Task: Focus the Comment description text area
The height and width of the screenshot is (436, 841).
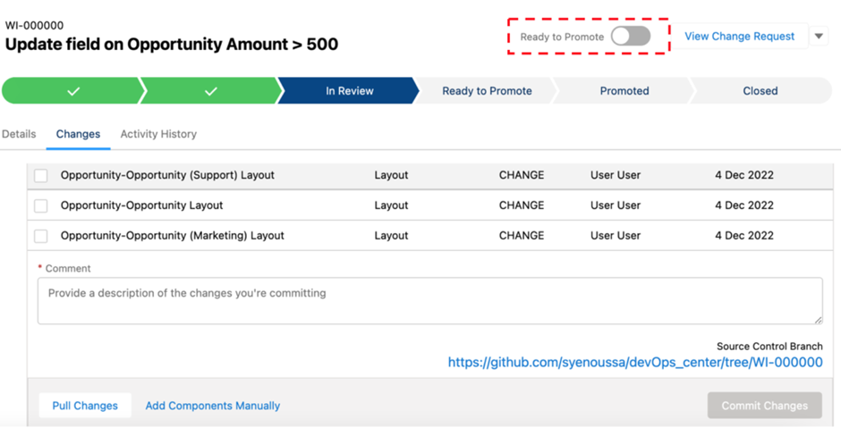Action: [429, 300]
